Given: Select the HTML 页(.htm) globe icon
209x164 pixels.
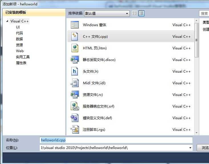Looking at the screenshot, I should (75, 48).
